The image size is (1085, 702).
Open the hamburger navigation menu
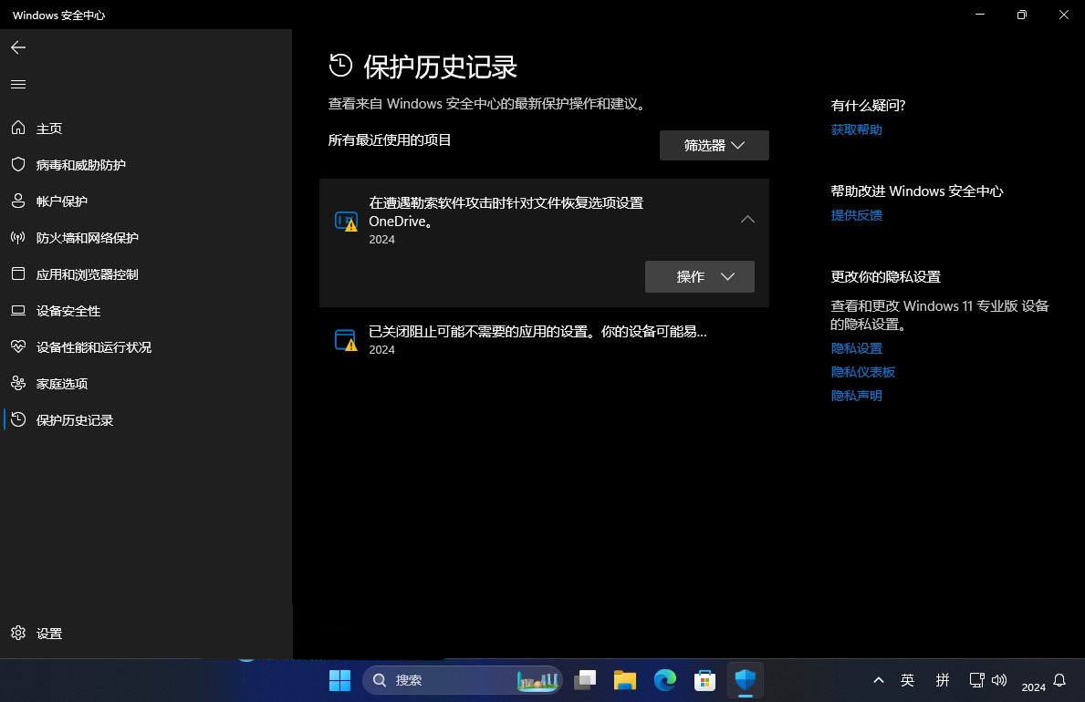[x=18, y=85]
